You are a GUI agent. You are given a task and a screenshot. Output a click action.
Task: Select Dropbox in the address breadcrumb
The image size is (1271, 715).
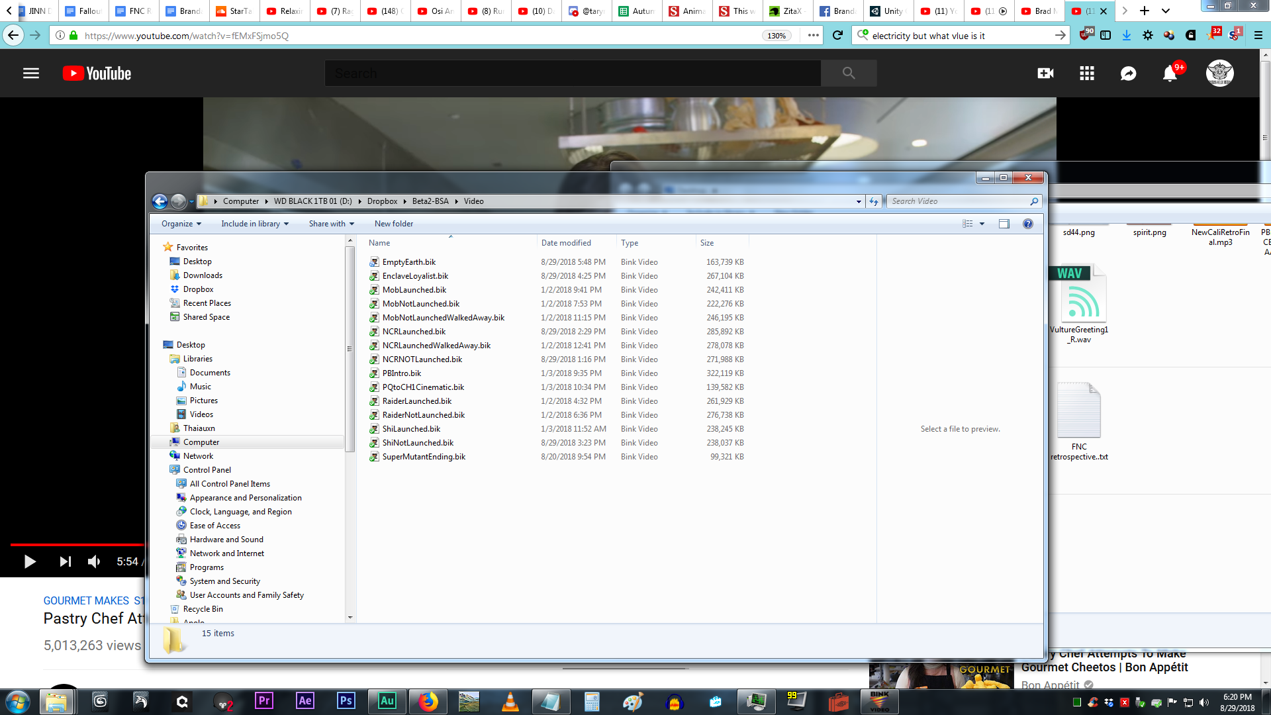pos(383,201)
